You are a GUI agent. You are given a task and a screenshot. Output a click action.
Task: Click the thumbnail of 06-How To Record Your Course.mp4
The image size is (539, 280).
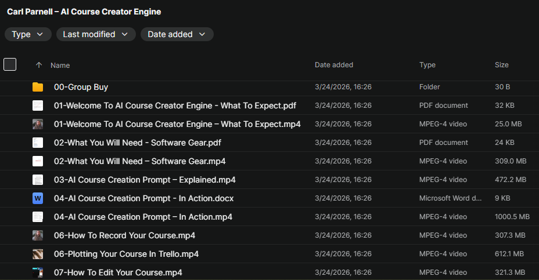point(38,235)
